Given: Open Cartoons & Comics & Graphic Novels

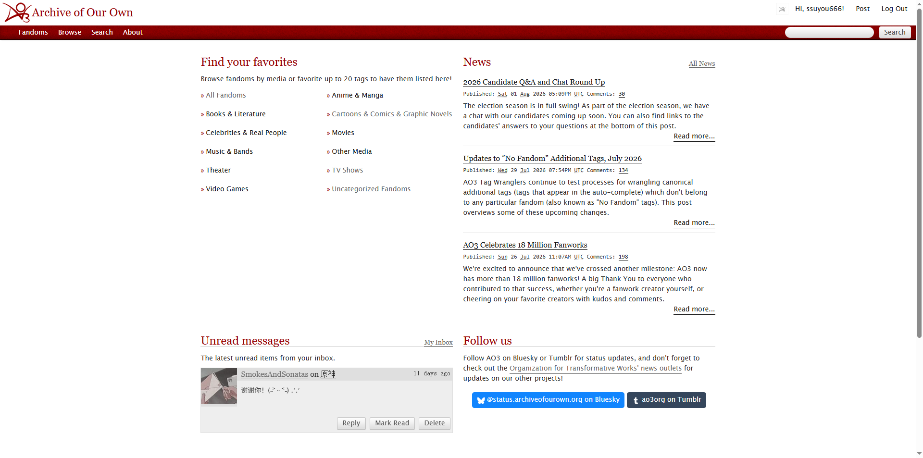Looking at the screenshot, I should coord(392,114).
